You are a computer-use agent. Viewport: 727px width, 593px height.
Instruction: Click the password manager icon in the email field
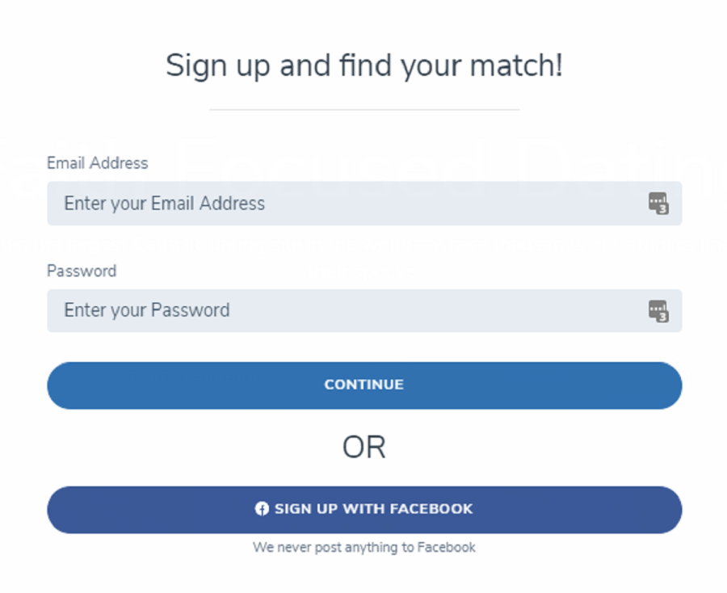(658, 203)
